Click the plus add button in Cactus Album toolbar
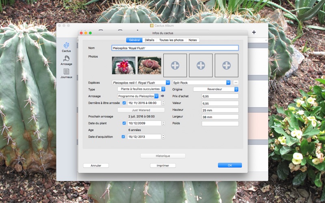This screenshot has height=203, width=325. click(254, 32)
